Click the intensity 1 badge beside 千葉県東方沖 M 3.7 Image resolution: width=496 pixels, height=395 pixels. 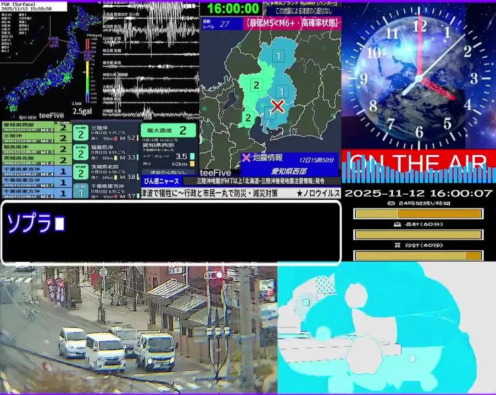81,191
